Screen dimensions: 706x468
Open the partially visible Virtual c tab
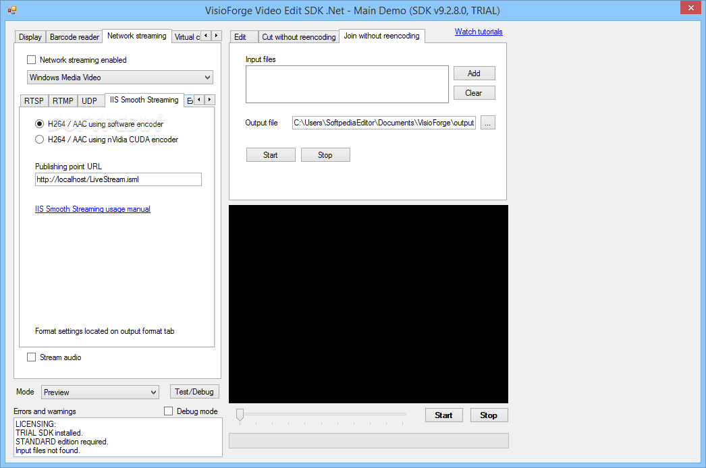(186, 37)
